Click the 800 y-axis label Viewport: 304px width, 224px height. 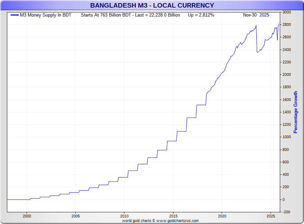click(286, 150)
